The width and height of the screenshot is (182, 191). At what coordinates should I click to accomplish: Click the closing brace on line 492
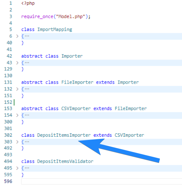point(22,148)
